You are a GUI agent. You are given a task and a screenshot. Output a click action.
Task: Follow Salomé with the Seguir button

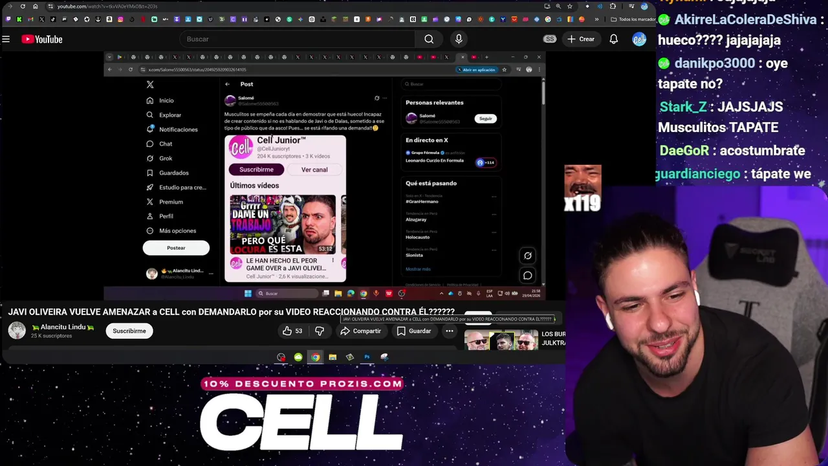coord(486,118)
